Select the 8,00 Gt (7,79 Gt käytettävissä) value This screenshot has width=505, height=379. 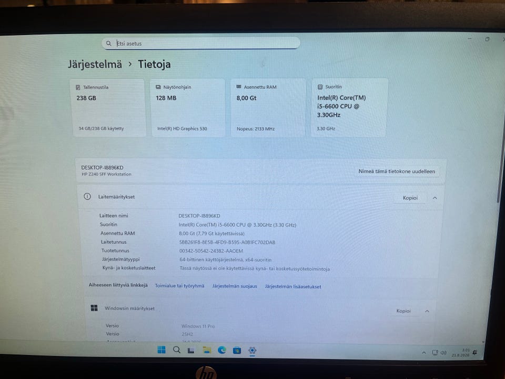pos(211,233)
